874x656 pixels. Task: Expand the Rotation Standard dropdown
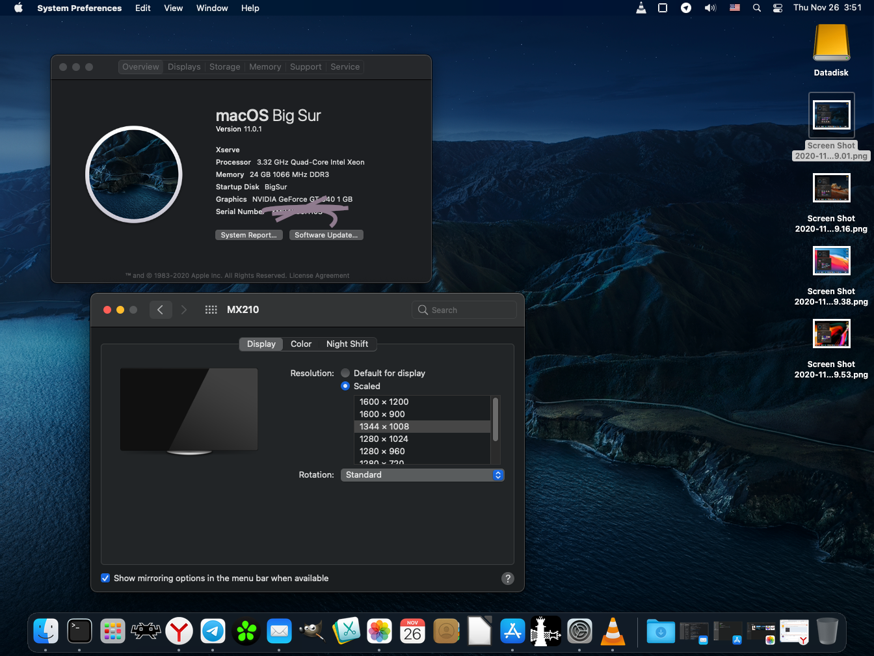423,475
